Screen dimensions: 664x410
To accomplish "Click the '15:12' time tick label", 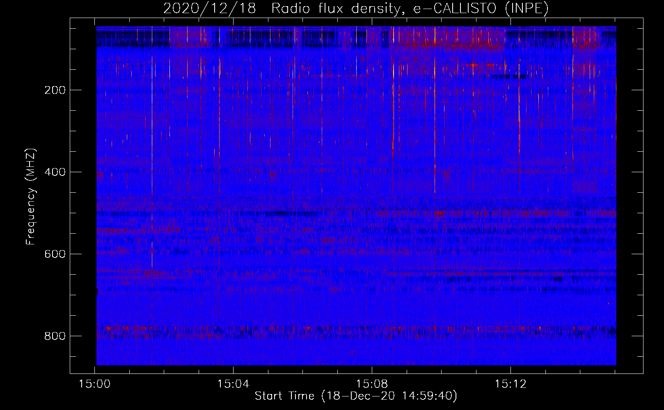I will pos(511,384).
